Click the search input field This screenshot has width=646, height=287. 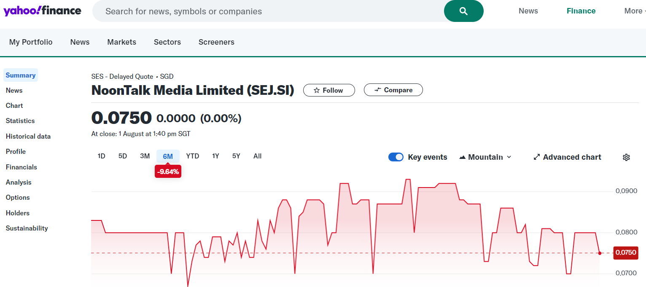tap(268, 11)
